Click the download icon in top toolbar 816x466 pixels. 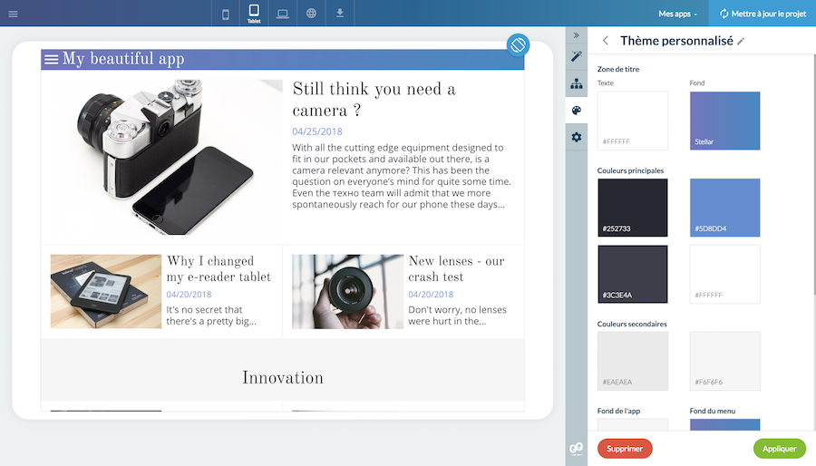tap(340, 14)
